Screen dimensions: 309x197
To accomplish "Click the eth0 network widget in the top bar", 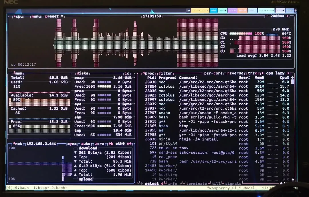I will (213, 10).
